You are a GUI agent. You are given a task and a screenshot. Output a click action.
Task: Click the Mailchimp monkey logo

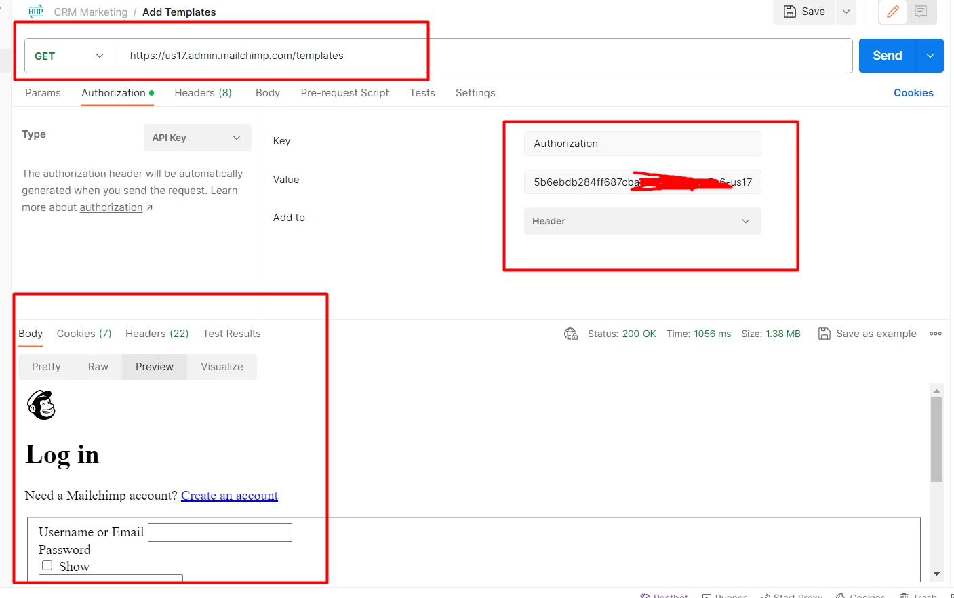pyautogui.click(x=41, y=405)
